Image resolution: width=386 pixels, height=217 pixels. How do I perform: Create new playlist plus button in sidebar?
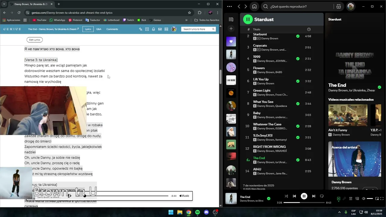(231, 29)
